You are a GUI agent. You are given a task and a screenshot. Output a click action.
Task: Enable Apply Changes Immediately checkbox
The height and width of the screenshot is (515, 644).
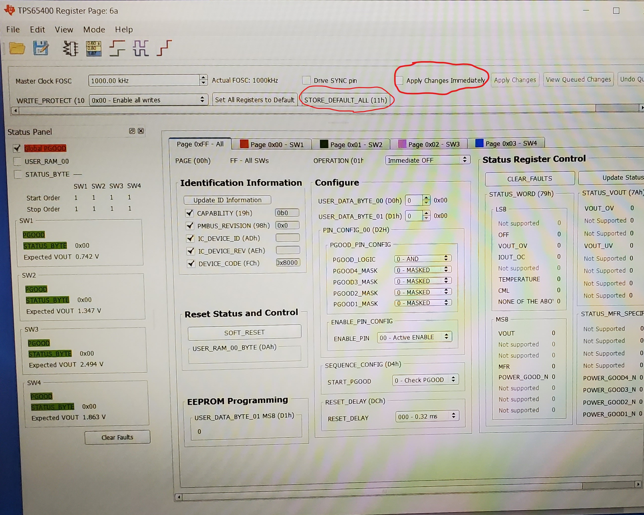tap(399, 80)
